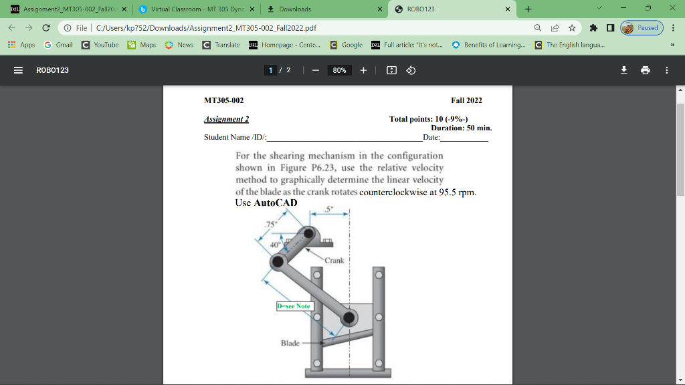
Task: Rotate the document counterclockwise
Action: [411, 70]
